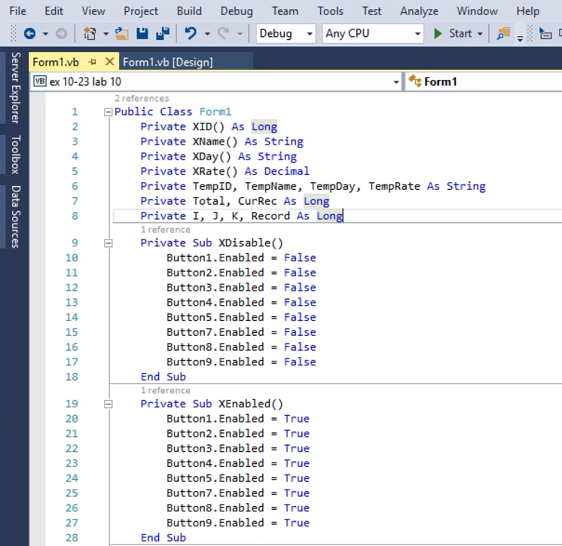Collapse the Public Class Form1 region
Viewport: 562px width, 546px height.
click(x=108, y=111)
